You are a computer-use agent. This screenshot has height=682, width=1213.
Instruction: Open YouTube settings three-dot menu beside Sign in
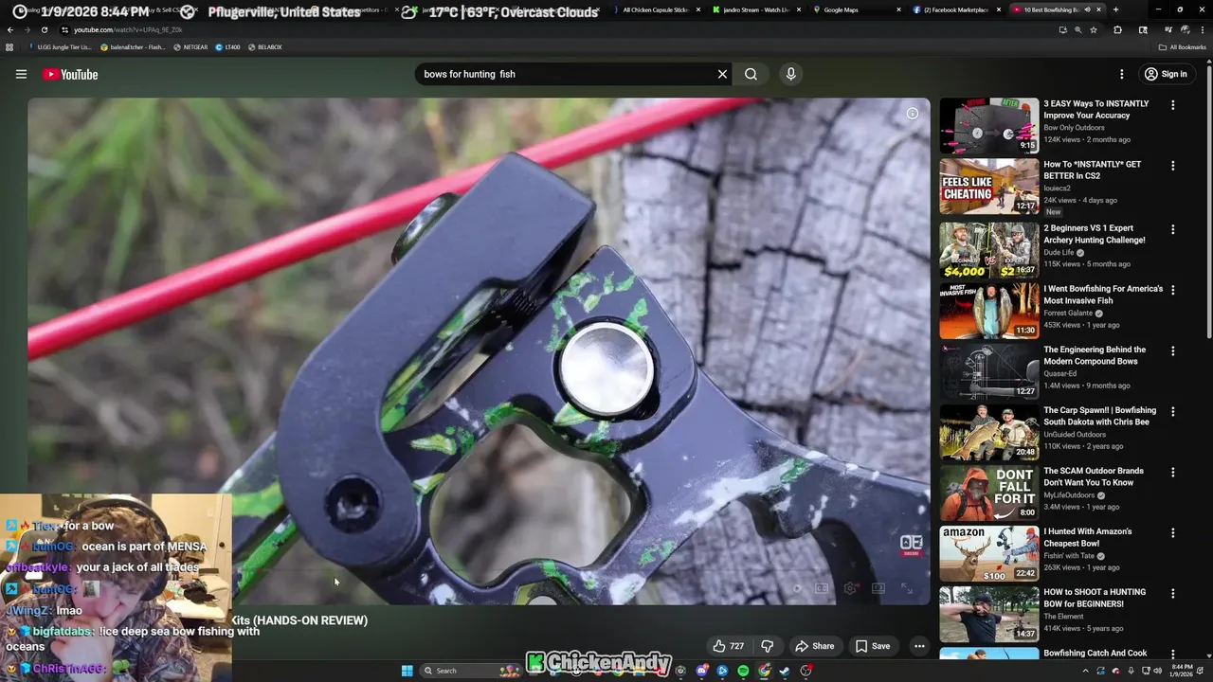click(1121, 74)
